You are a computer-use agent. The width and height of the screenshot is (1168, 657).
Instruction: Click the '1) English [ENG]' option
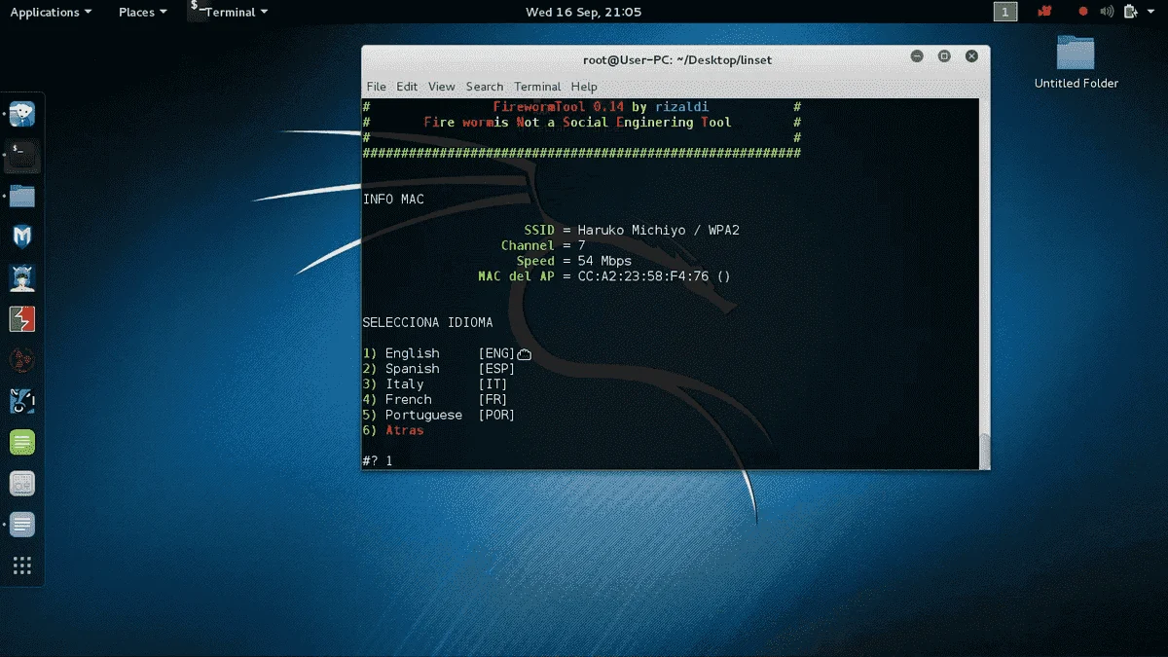(x=439, y=353)
